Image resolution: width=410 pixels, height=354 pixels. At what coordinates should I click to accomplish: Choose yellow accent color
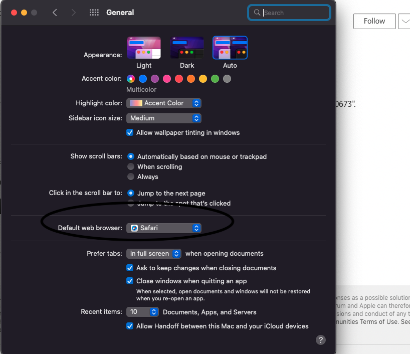tap(203, 79)
